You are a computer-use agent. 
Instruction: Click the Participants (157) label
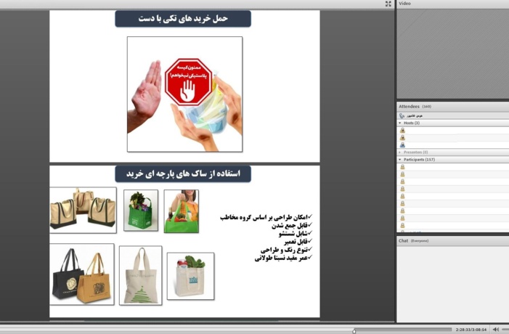point(419,160)
